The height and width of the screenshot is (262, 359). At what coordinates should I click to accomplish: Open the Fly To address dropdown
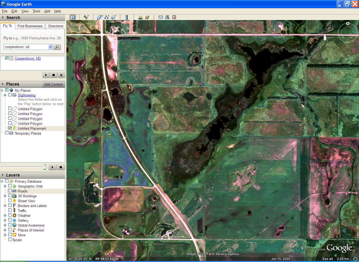[50, 47]
